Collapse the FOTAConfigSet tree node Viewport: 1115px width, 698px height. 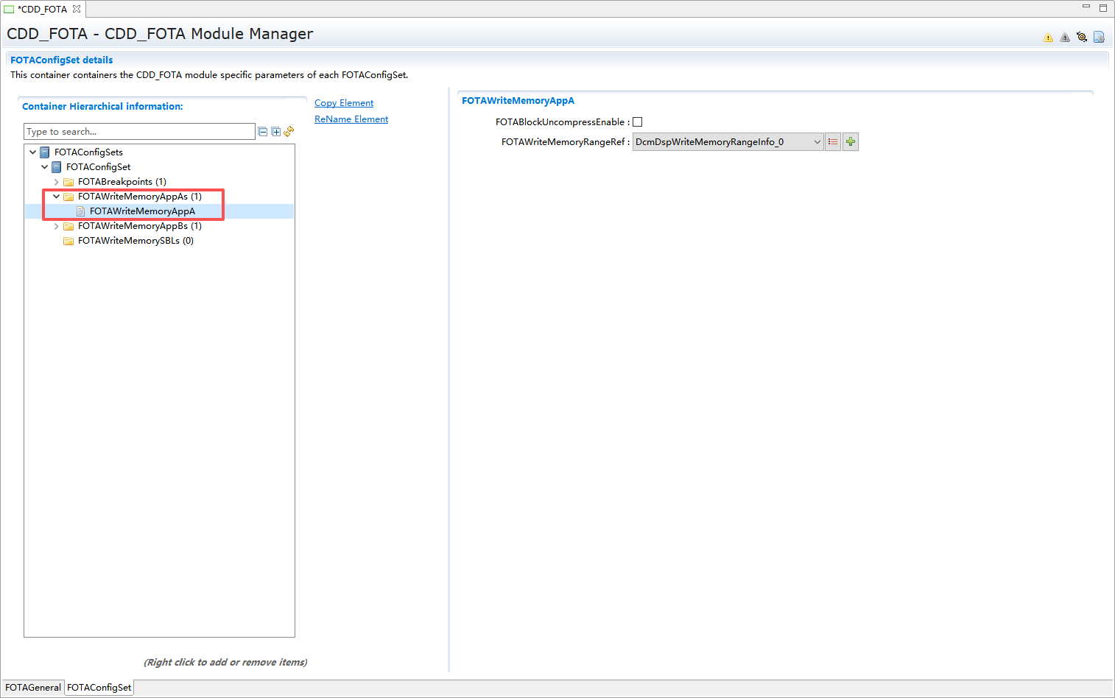[x=45, y=167]
